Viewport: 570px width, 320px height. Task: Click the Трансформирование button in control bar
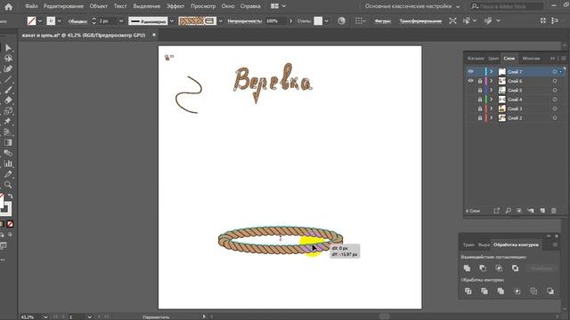pos(420,21)
